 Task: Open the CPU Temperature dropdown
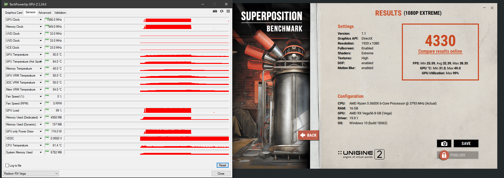[41, 145]
